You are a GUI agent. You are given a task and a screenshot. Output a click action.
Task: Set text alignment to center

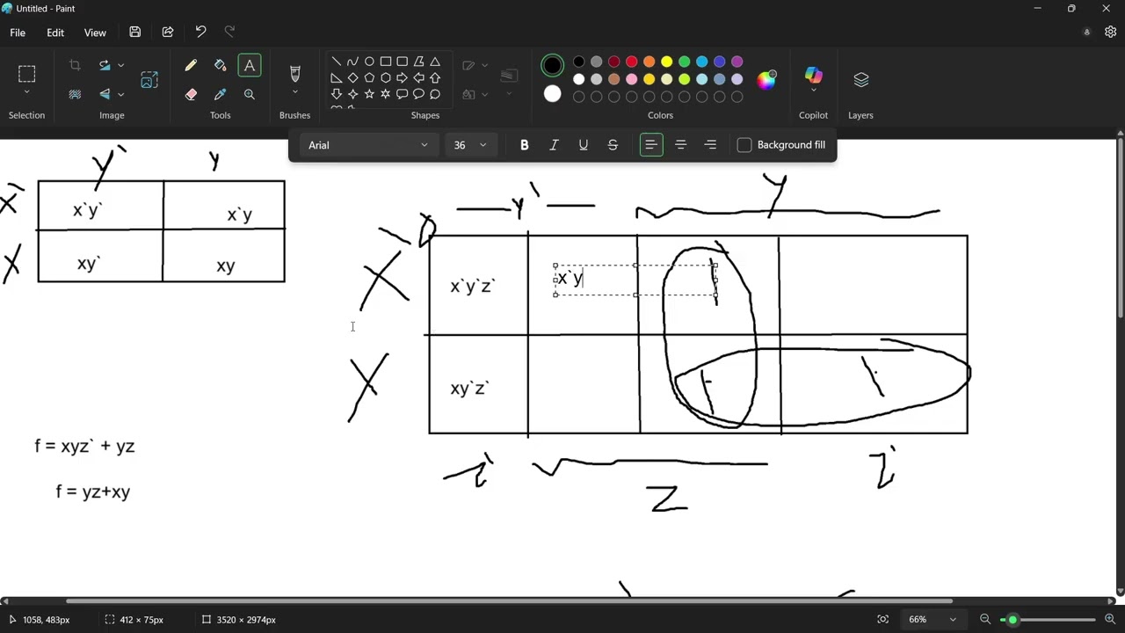[x=680, y=145]
